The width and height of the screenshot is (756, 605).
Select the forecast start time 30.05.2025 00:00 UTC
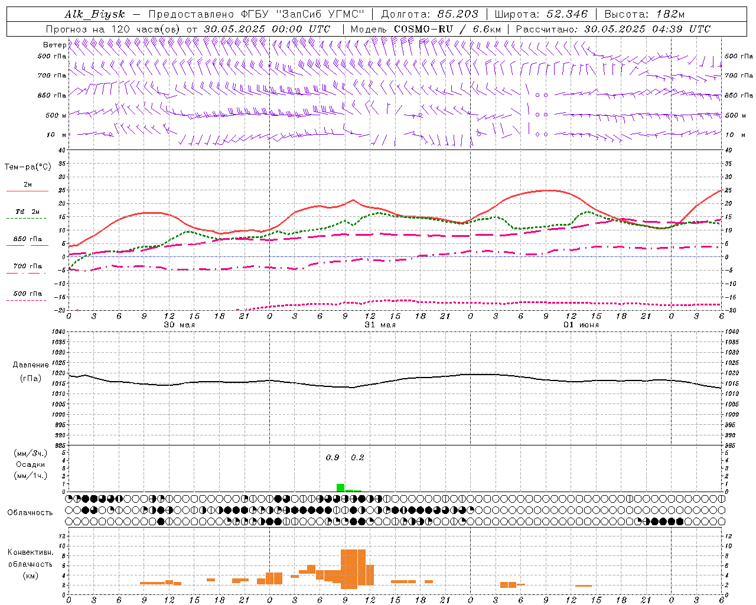[267, 29]
